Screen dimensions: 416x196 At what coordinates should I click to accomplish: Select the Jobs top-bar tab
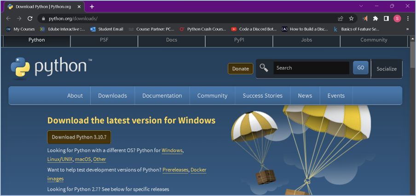306,40
